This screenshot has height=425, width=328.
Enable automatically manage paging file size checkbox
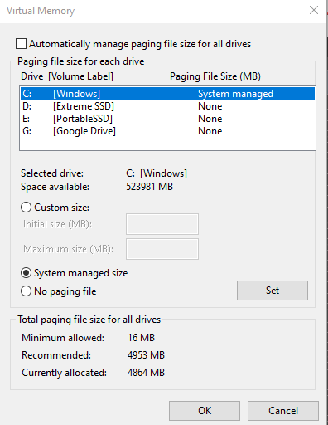pyautogui.click(x=22, y=44)
